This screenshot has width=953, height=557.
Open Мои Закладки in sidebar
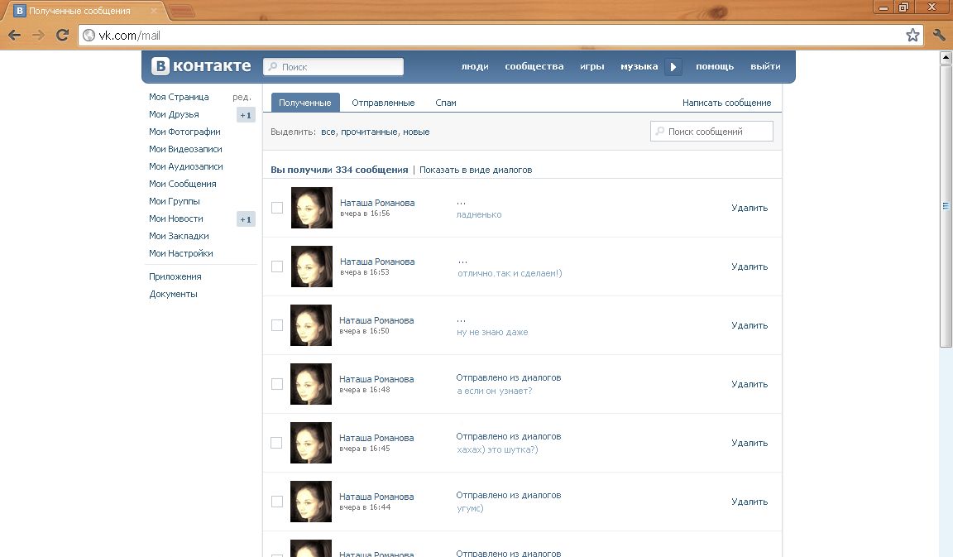[179, 236]
